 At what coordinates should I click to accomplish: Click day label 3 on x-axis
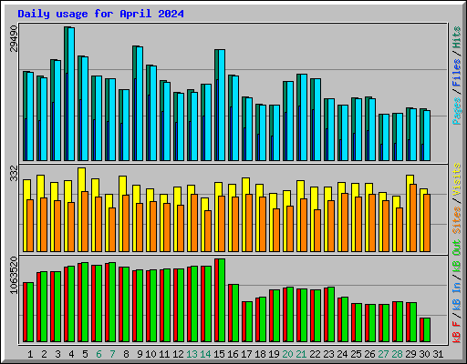(57, 354)
